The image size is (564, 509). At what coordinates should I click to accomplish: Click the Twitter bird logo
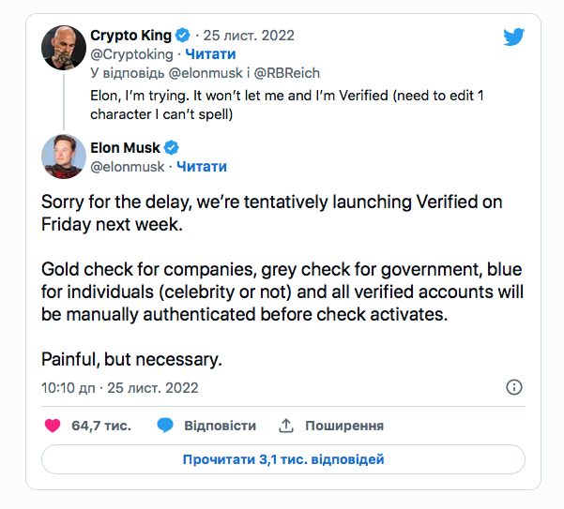513,37
